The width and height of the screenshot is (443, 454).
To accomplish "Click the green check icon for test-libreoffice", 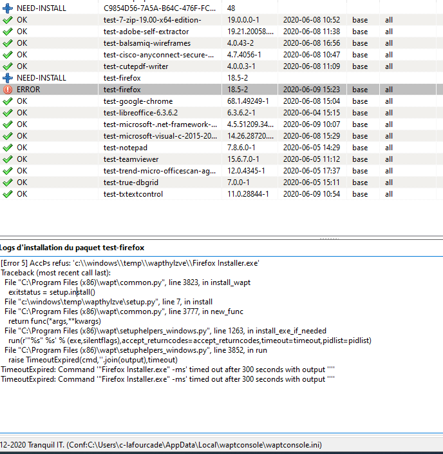I will 8,113.
